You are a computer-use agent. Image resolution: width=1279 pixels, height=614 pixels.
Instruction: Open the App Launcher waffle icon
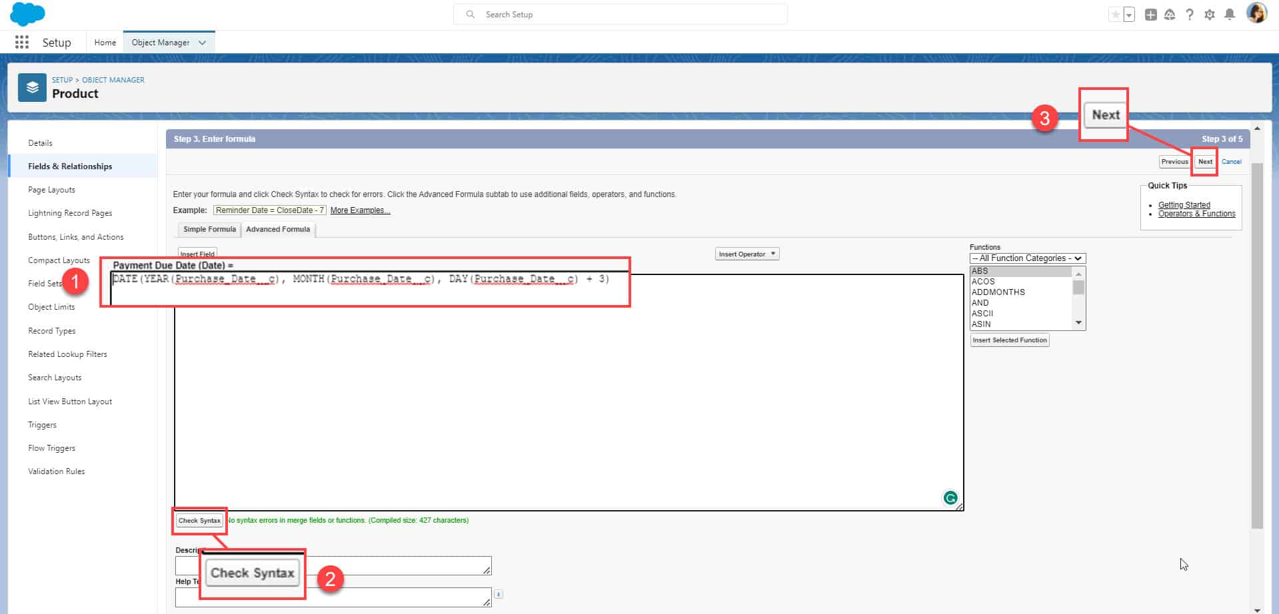click(x=21, y=42)
